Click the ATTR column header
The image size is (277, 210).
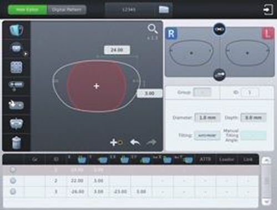coord(205,159)
